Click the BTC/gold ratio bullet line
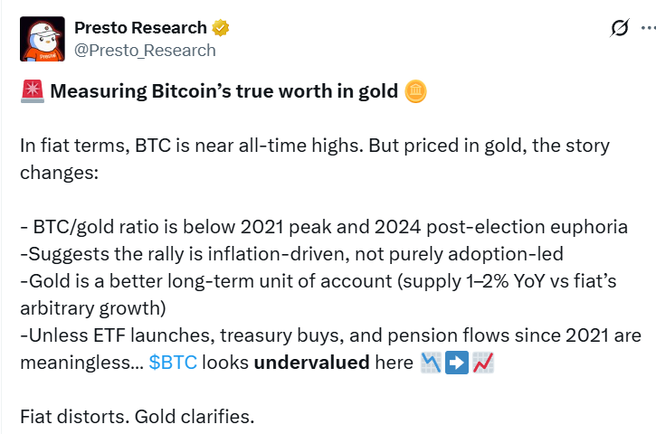656x434 pixels. point(324,227)
